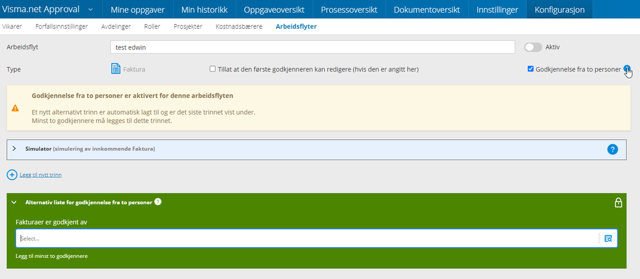The width and height of the screenshot is (640, 279).
Task: Open help for Godkjennelse fra to personer
Action: (627, 69)
